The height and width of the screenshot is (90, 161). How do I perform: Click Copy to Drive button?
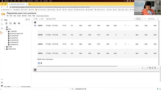point(51,19)
